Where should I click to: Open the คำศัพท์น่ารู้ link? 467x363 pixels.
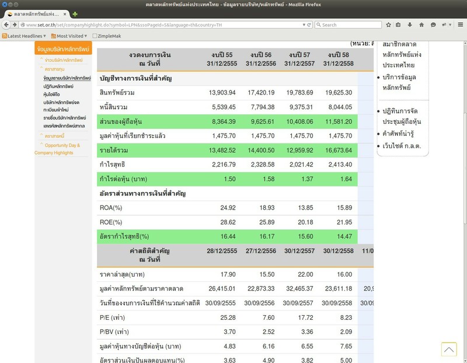click(398, 134)
